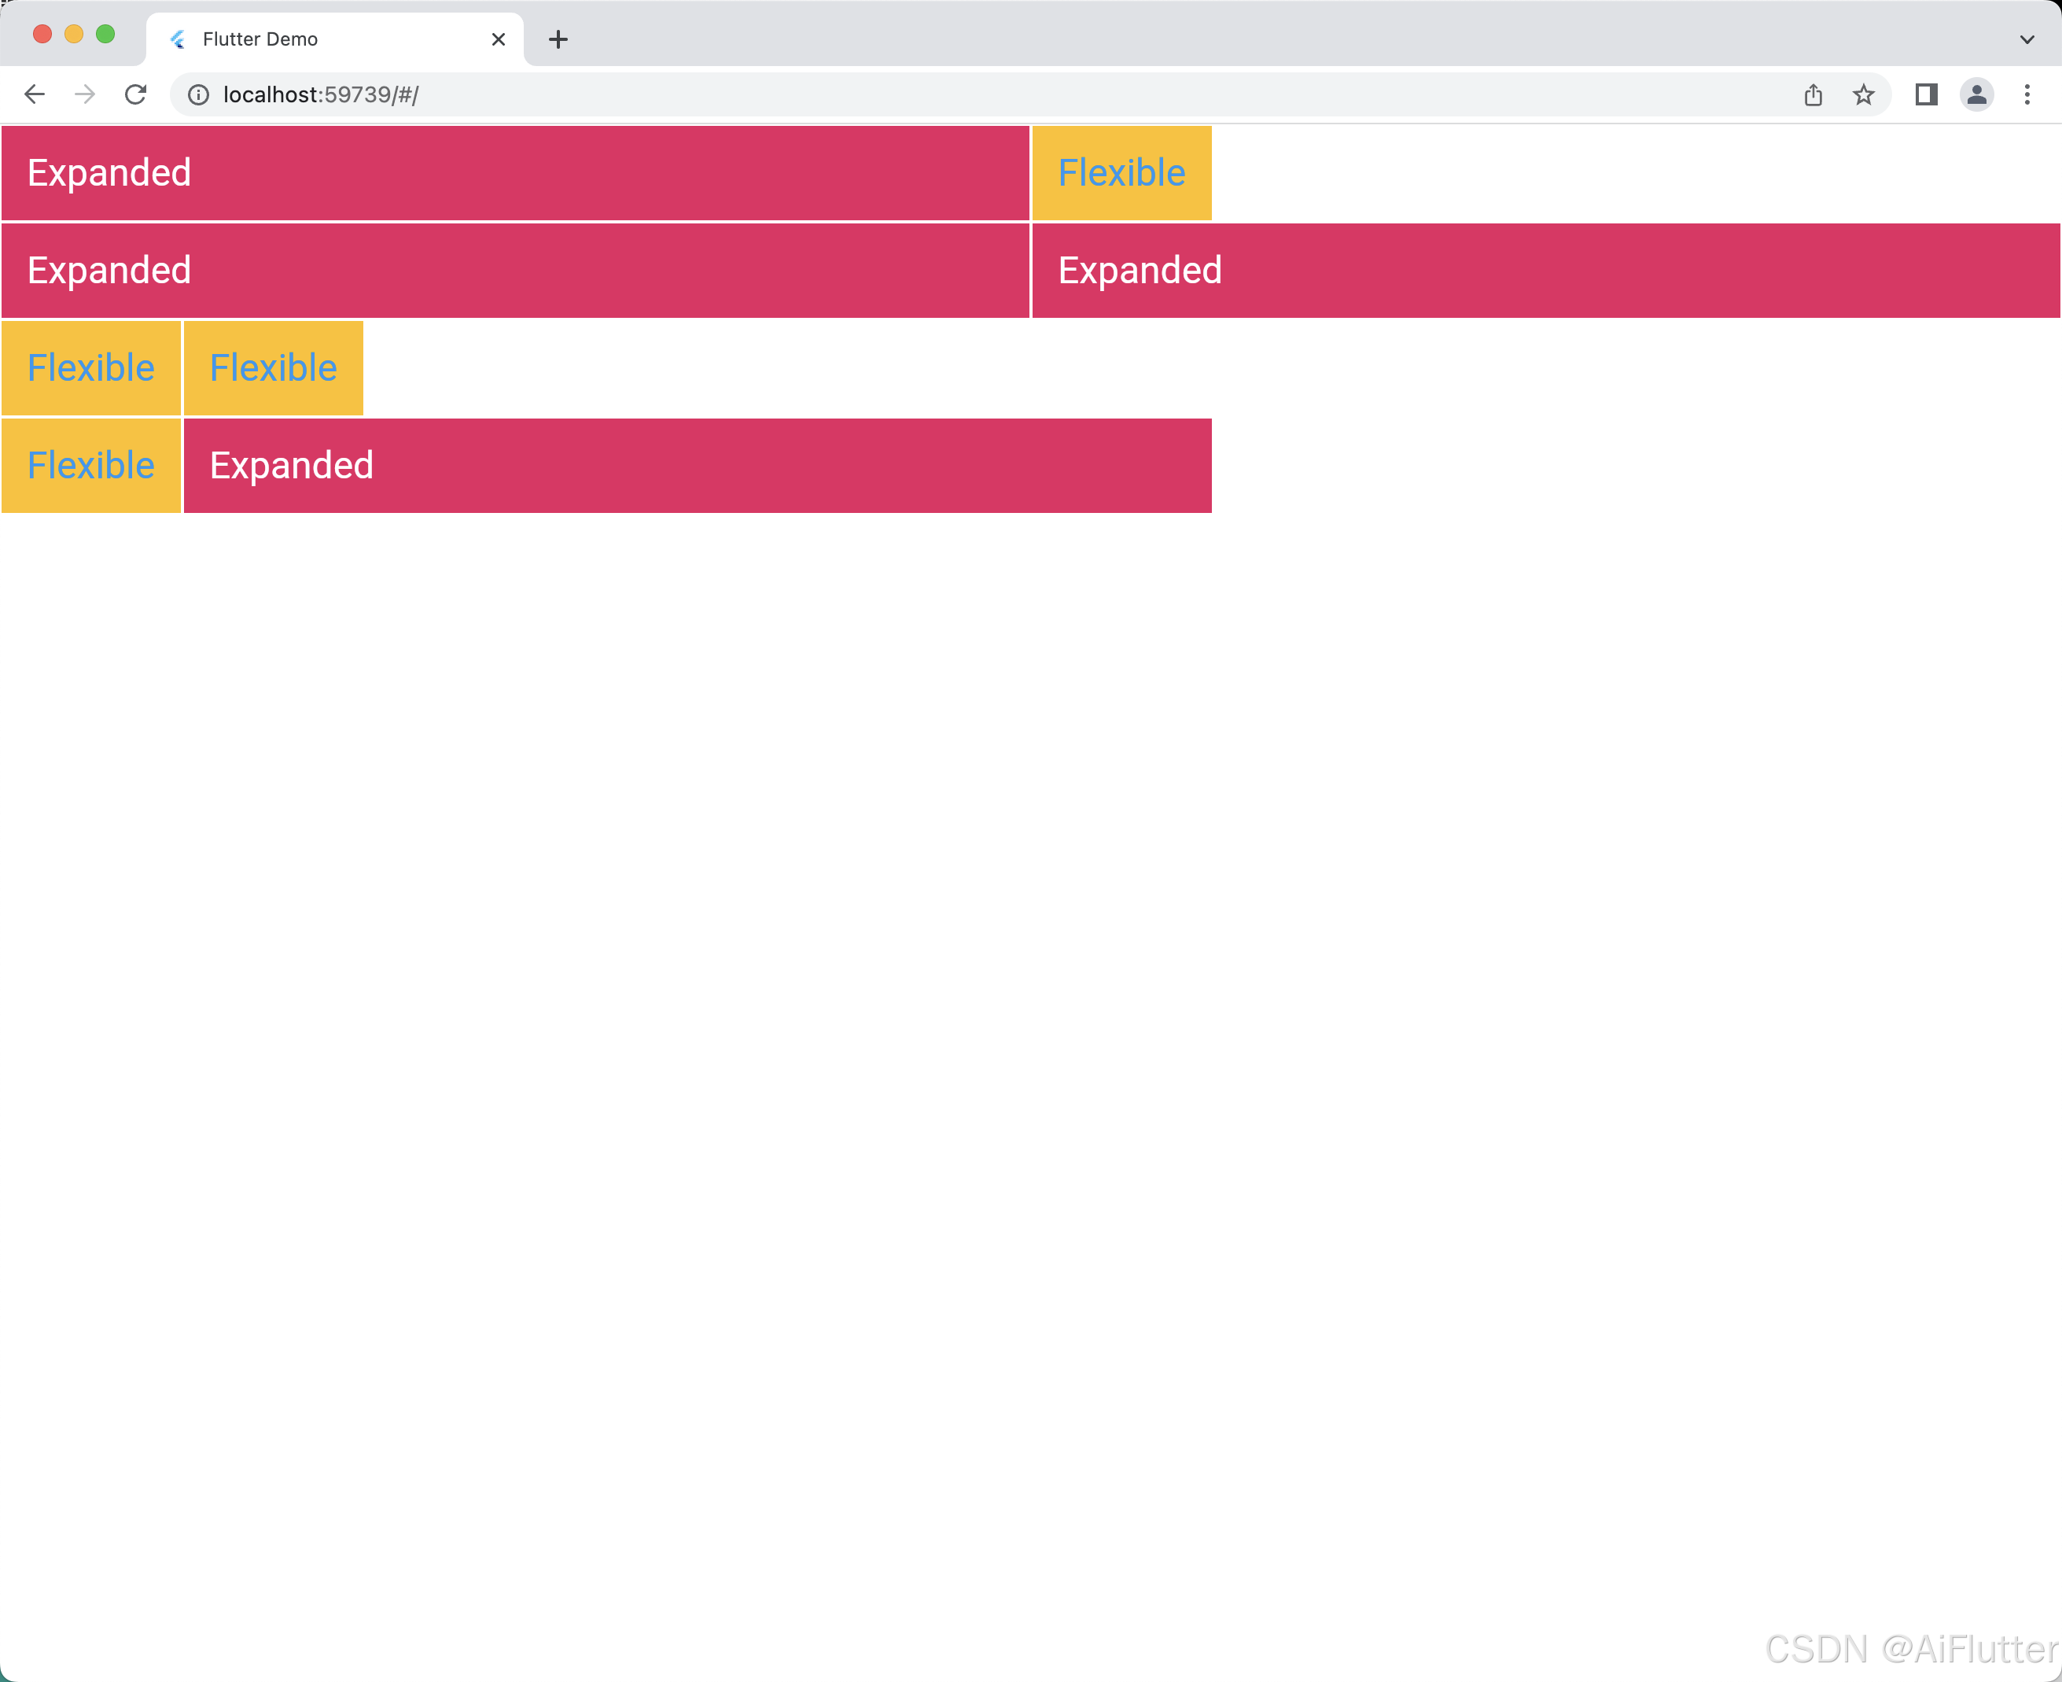Open the side panel icon
This screenshot has width=2062, height=1682.
click(x=1925, y=94)
